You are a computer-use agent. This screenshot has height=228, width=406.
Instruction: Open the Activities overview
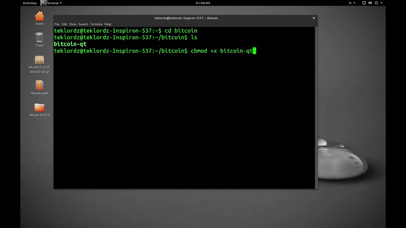[30, 3]
